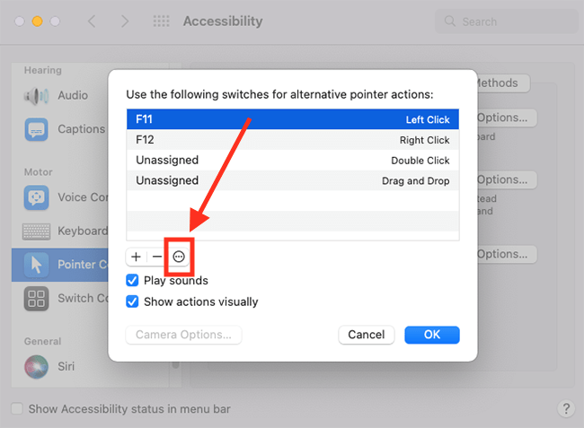Viewport: 584px width, 428px height.
Task: Open the help question mark button
Action: pyautogui.click(x=566, y=408)
